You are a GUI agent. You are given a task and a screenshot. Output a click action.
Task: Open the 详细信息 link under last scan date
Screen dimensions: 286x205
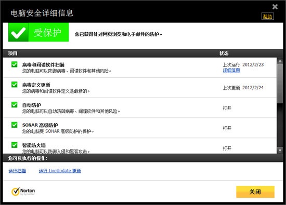coord(231,70)
